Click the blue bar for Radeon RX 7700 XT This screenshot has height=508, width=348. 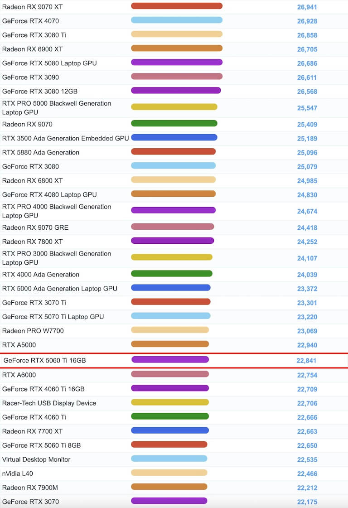coord(170,431)
